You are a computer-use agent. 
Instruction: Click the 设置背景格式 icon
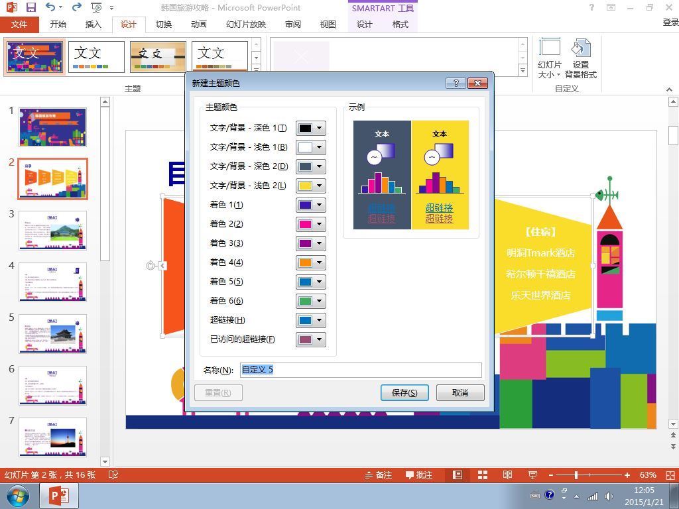(581, 58)
